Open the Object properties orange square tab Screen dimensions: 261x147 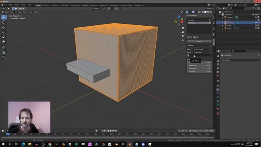pyautogui.click(x=218, y=86)
